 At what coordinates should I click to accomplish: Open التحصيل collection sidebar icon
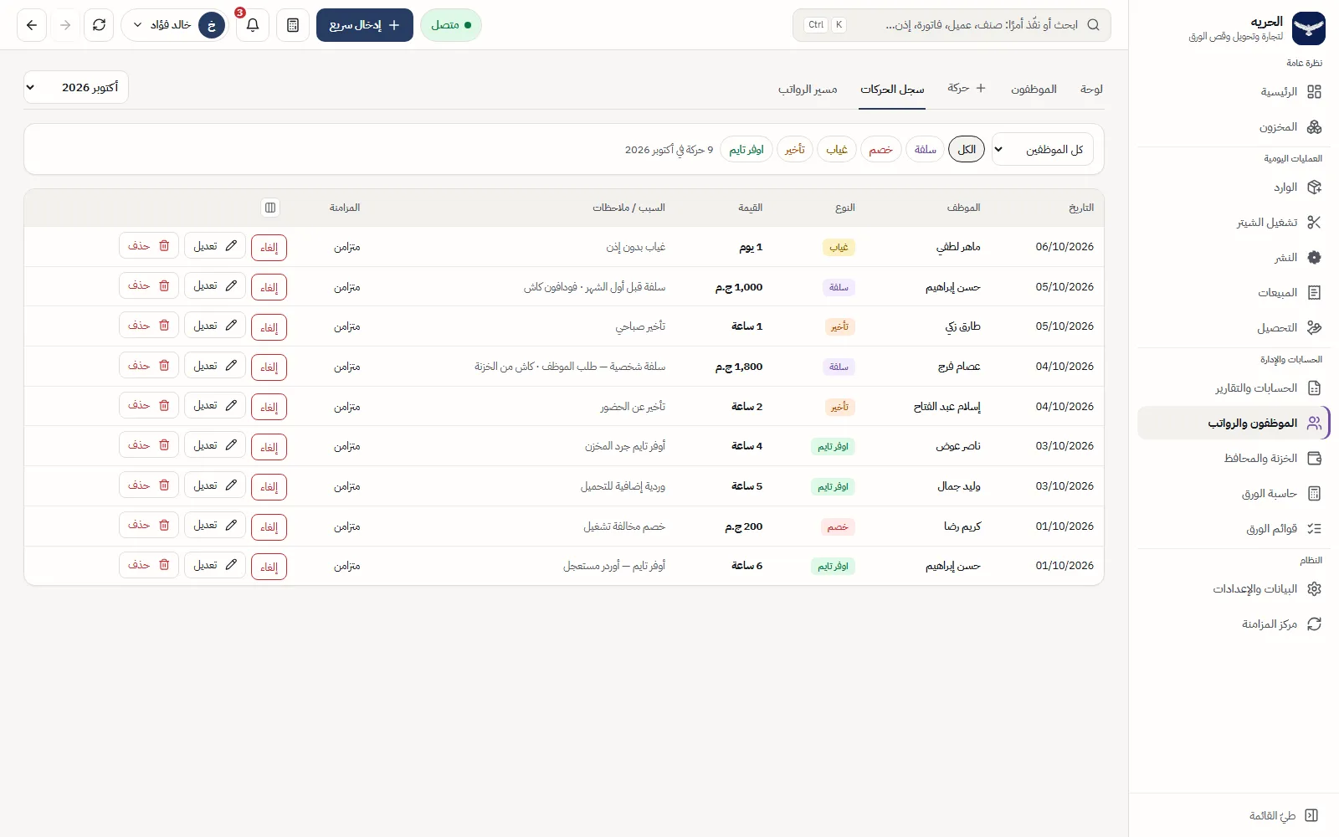pyautogui.click(x=1314, y=328)
